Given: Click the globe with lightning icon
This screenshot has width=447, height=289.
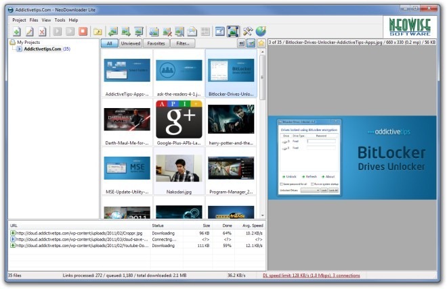Looking at the screenshot, I should (261, 31).
